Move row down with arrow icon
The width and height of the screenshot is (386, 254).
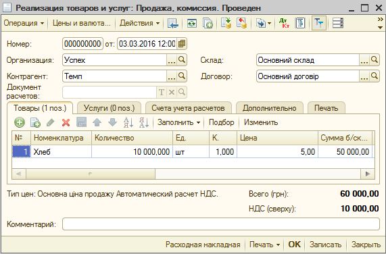point(112,122)
